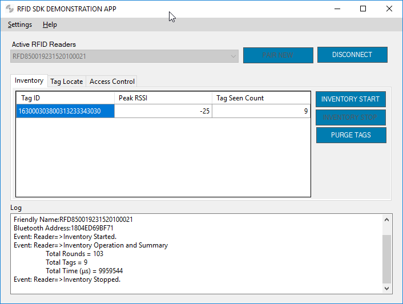Image resolution: width=403 pixels, height=304 pixels.
Task: Click the Log scrollbar down arrow
Action: 387,289
